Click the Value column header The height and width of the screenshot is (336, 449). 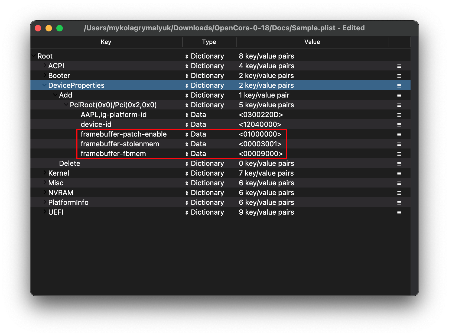[312, 42]
